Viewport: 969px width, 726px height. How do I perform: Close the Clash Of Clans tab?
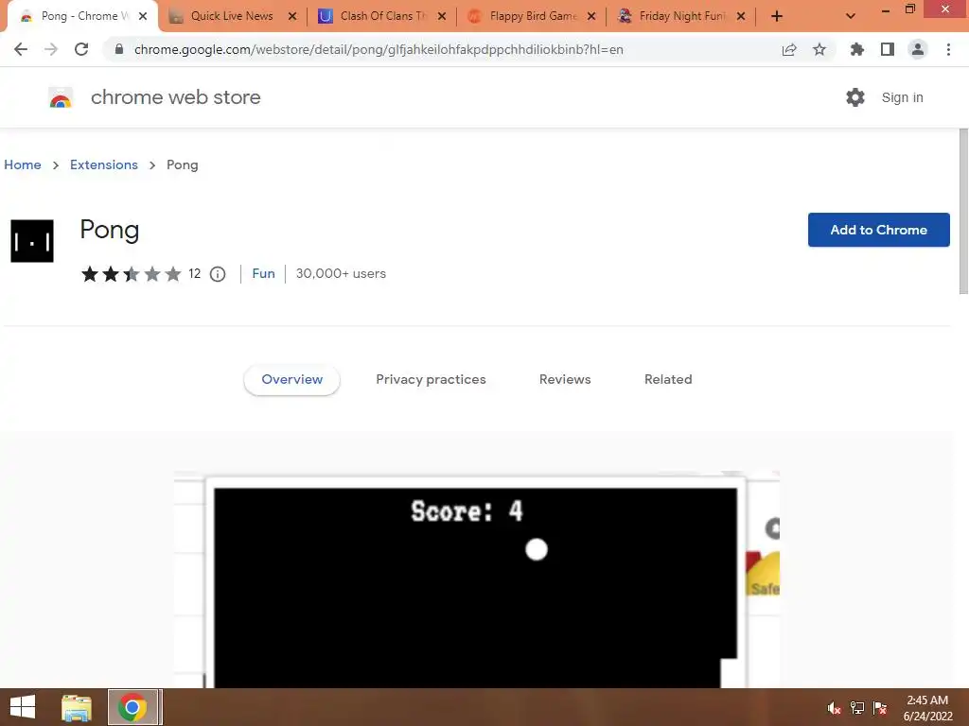[442, 16]
